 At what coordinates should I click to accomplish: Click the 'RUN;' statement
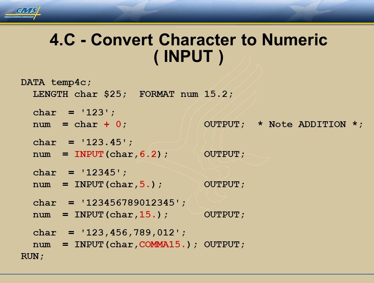click(x=32, y=256)
